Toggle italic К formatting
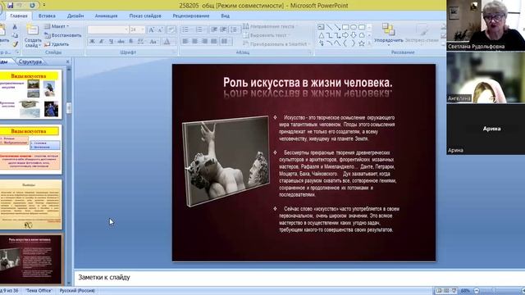525x295 pixels. coord(102,42)
